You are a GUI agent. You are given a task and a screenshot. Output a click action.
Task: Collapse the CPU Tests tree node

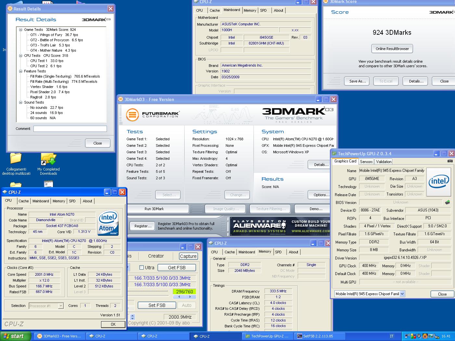click(x=20, y=56)
